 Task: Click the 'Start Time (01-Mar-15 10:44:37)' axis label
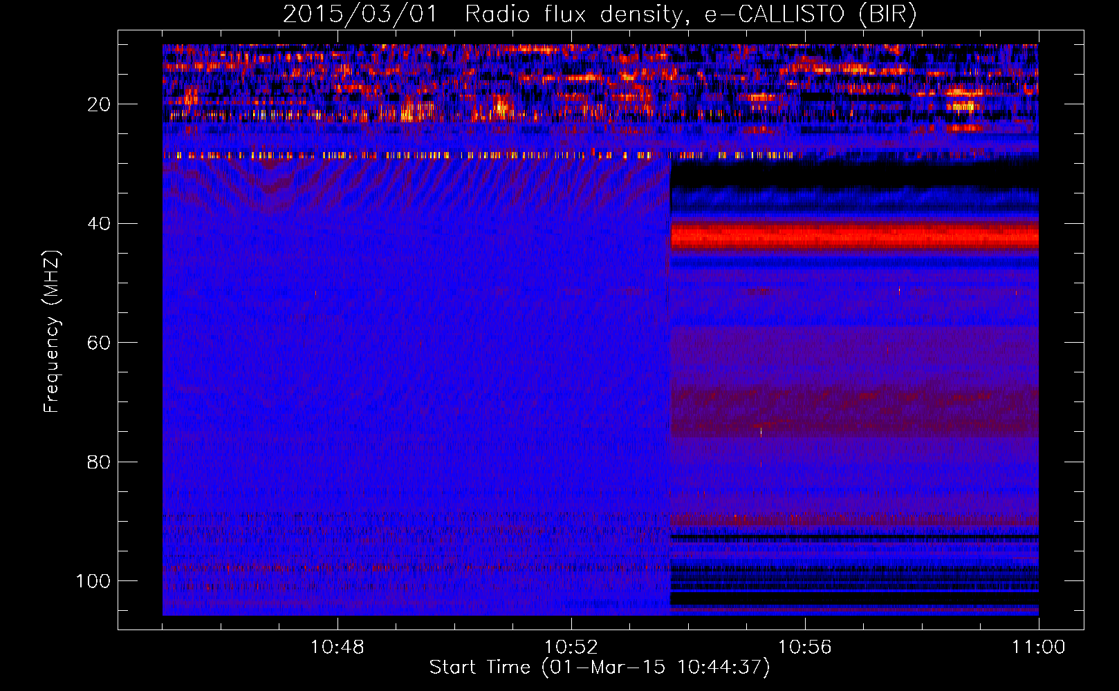point(600,668)
